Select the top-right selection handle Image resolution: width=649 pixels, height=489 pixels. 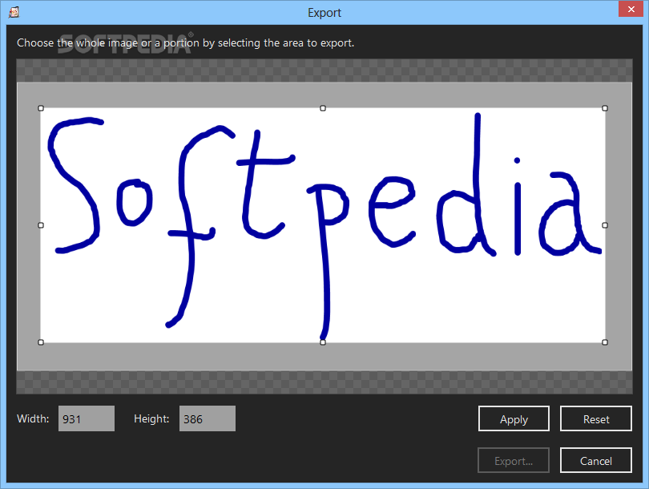pos(605,108)
